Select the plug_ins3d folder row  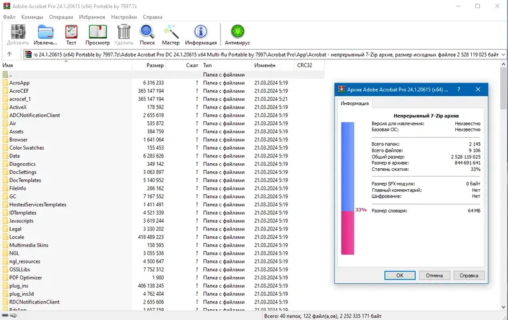[163, 294]
